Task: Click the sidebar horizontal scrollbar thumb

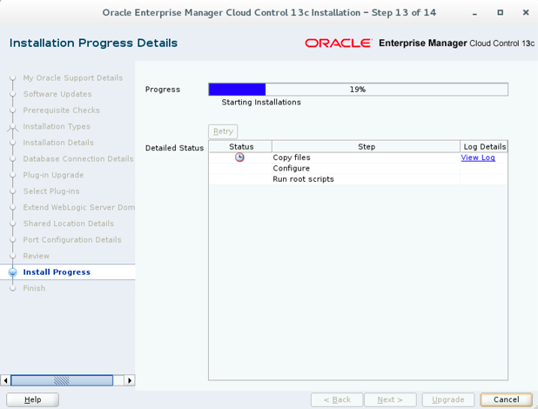Action: 62,380
